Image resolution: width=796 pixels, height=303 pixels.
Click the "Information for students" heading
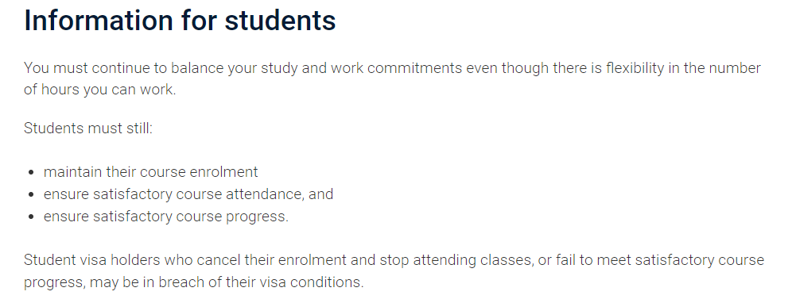point(180,21)
